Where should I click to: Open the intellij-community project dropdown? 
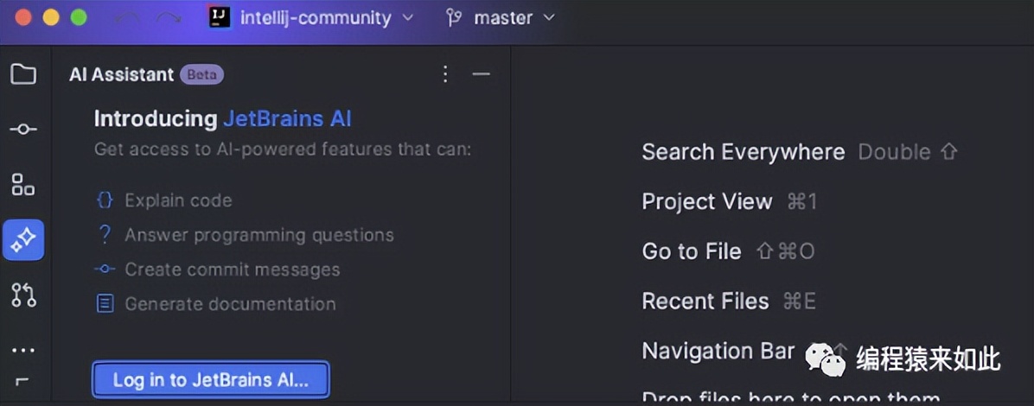[327, 18]
